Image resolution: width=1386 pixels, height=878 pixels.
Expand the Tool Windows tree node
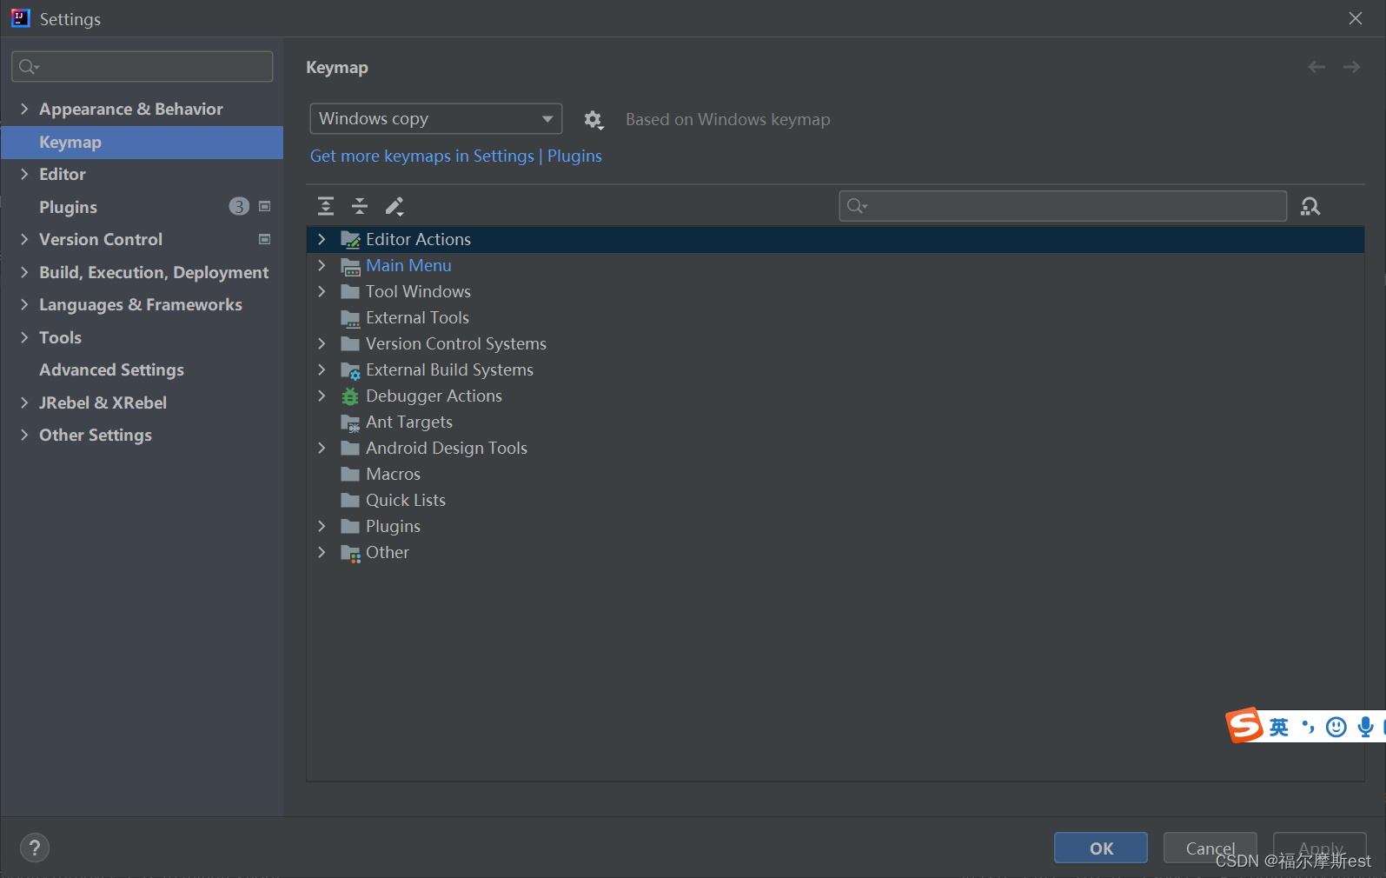pyautogui.click(x=322, y=291)
